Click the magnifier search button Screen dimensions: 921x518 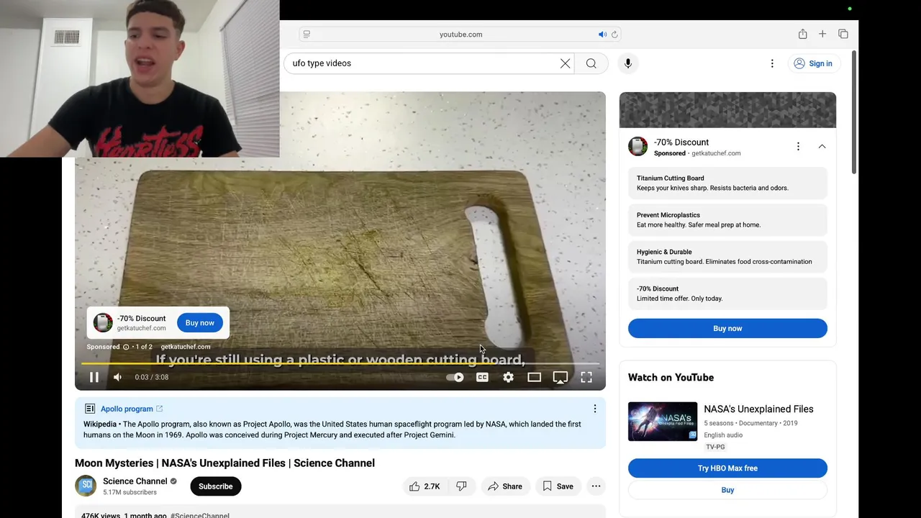pos(591,63)
